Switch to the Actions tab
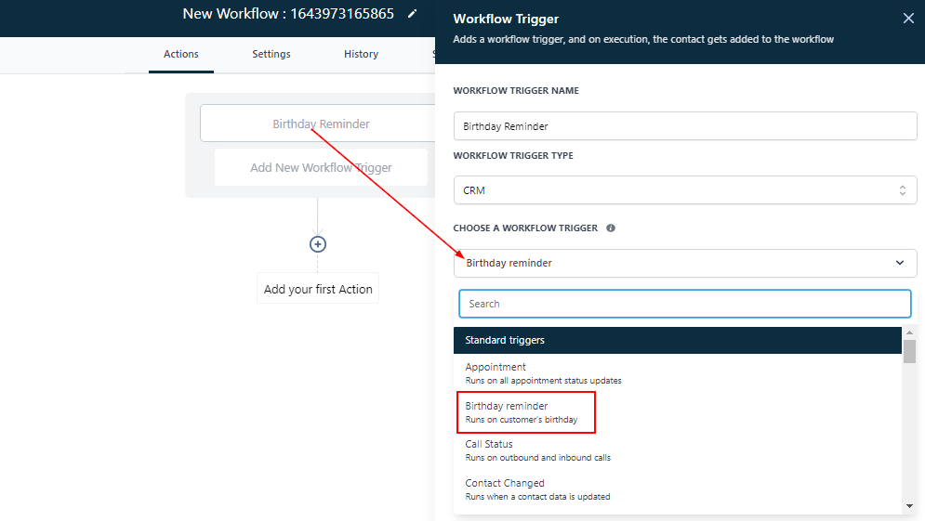 181,54
